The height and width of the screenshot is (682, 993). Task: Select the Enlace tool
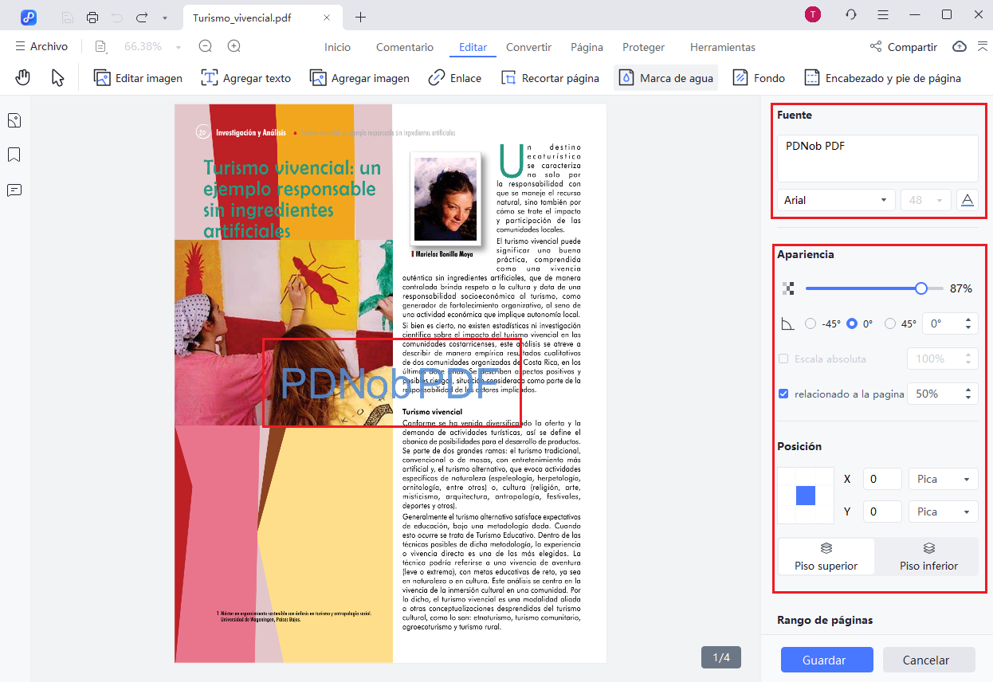pos(454,77)
